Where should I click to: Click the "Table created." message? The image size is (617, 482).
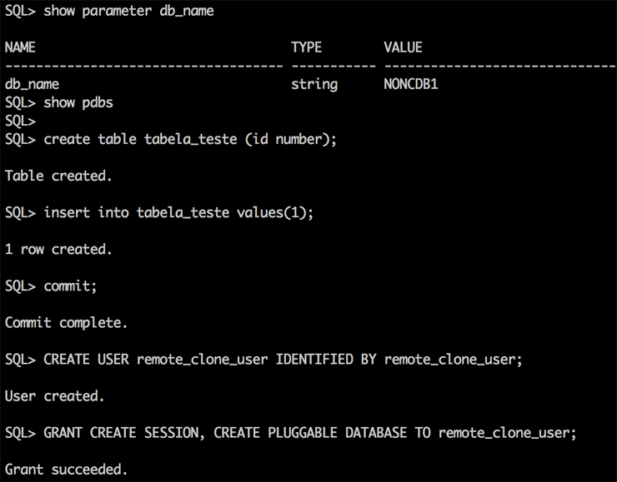pyautogui.click(x=58, y=176)
